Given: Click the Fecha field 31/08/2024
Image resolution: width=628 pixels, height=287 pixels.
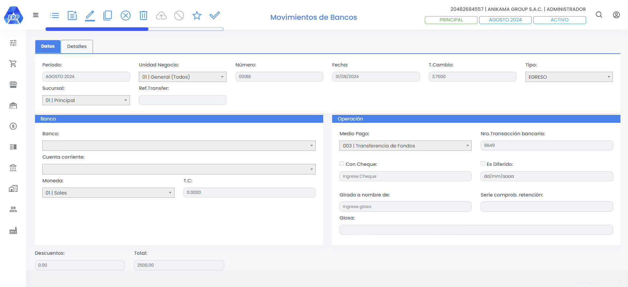Looking at the screenshot, I should 376,77.
